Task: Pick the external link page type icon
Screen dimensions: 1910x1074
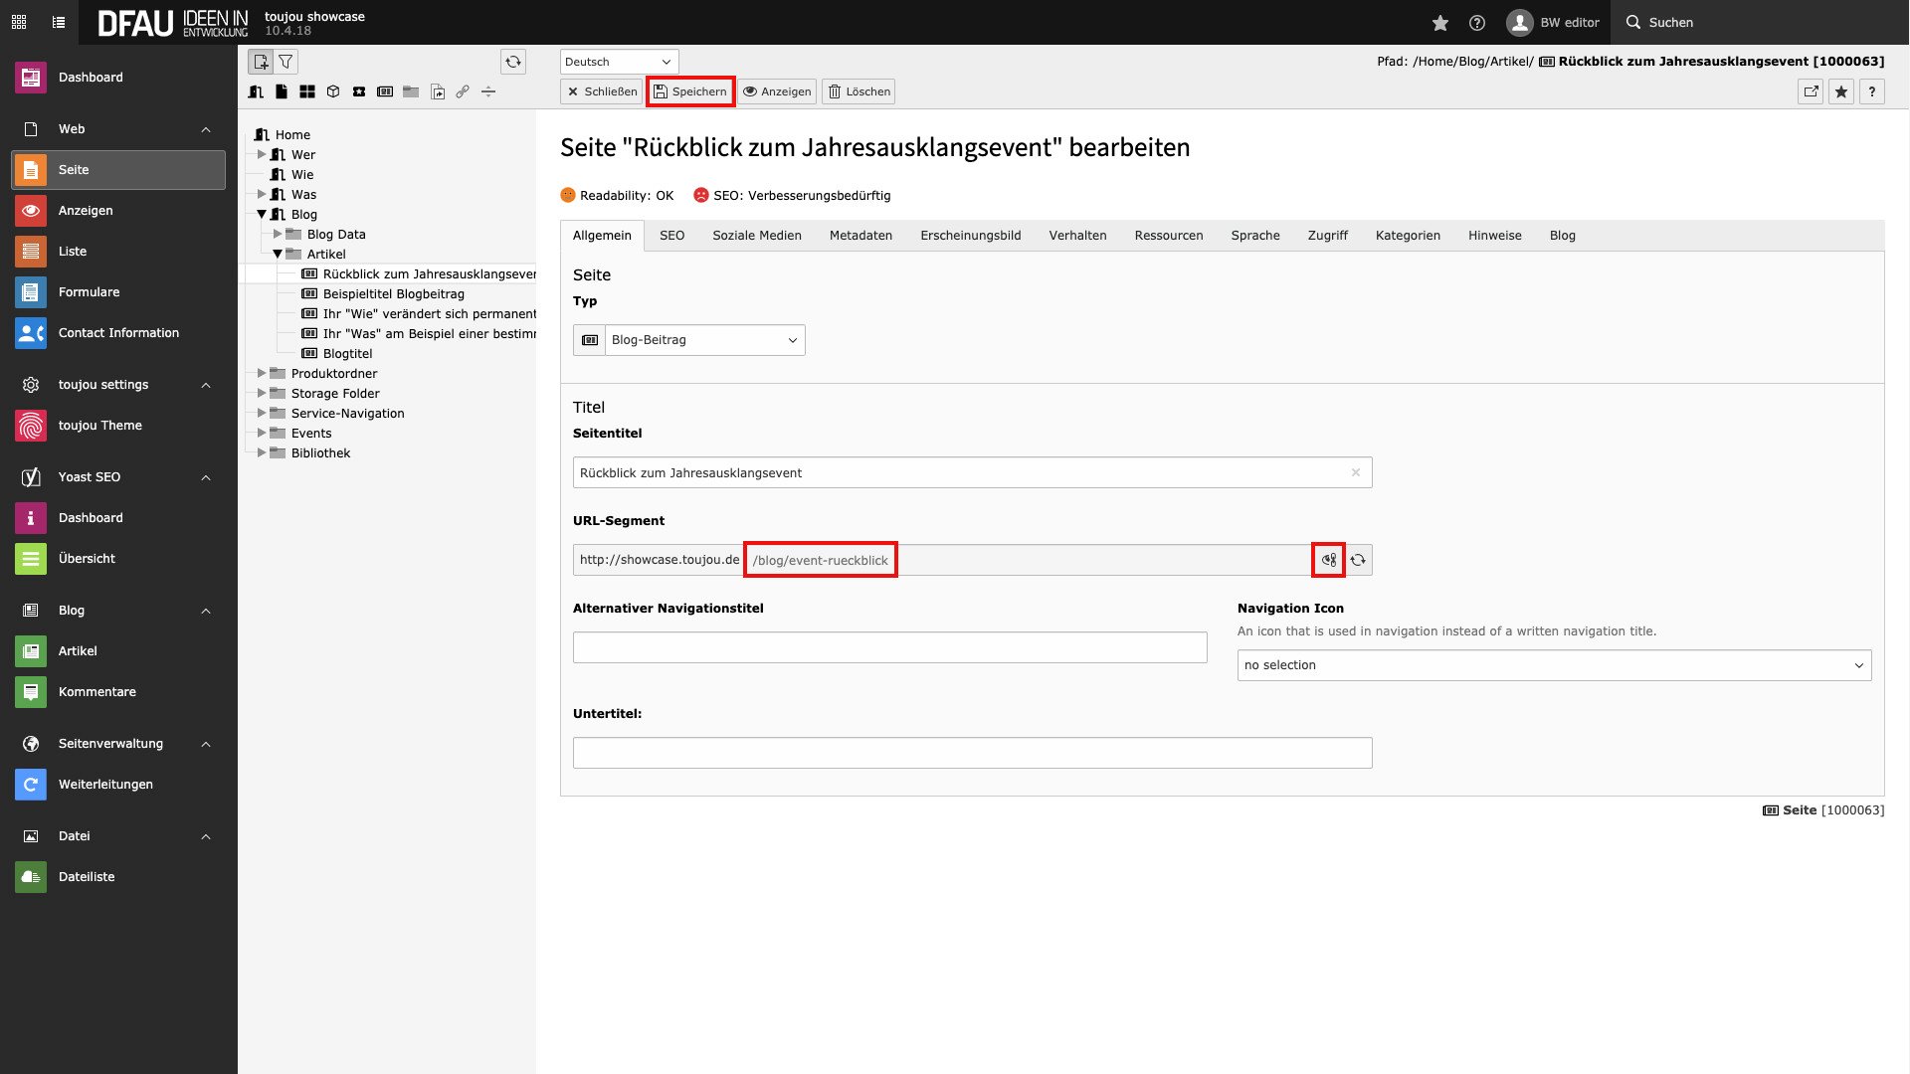Action: (x=463, y=91)
